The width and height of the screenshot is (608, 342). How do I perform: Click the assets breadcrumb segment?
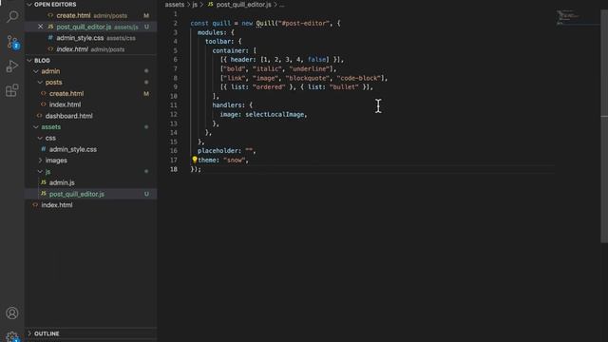point(175,5)
